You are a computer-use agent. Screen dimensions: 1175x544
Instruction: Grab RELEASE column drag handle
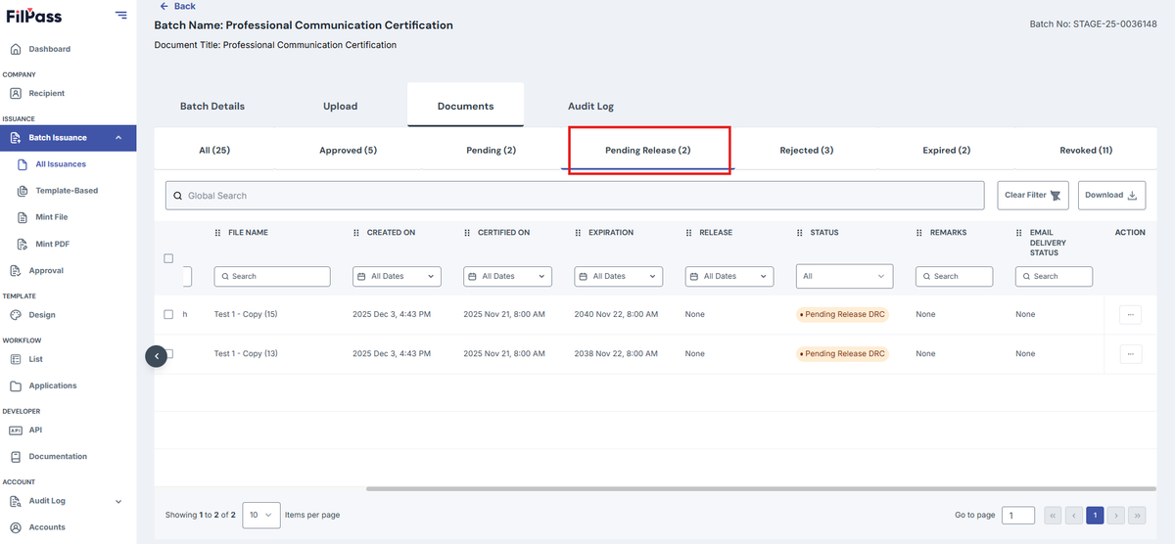[688, 233]
